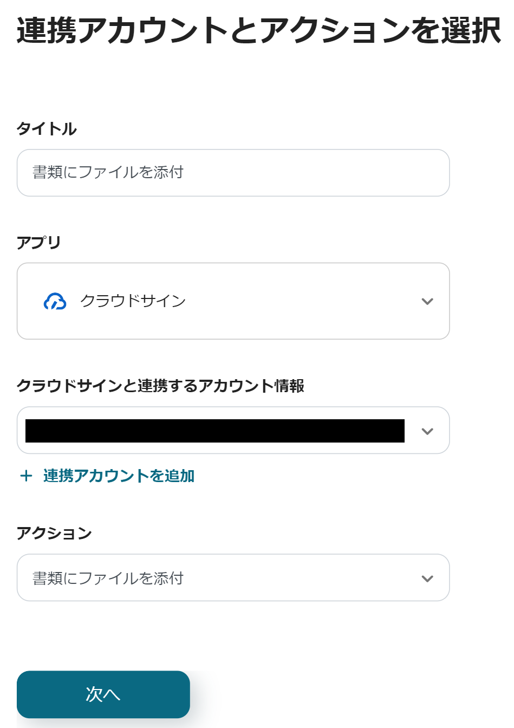
Task: Click the アクション section label
Action: coord(54,533)
